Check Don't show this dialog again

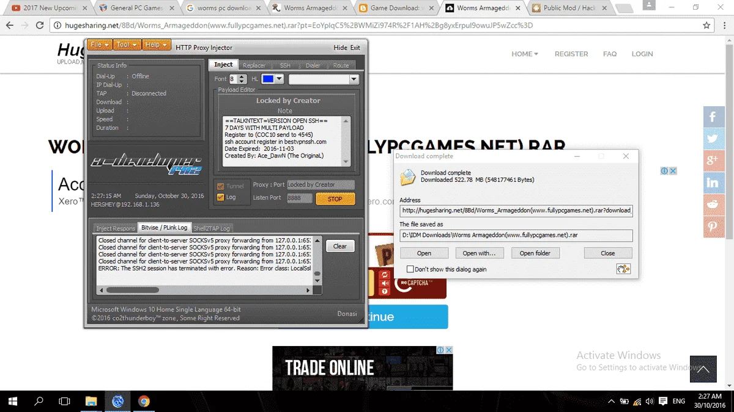tap(410, 269)
